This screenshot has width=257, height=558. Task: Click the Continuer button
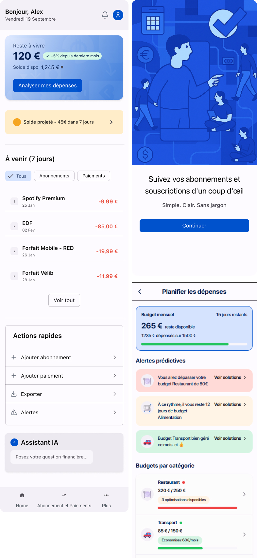point(194,226)
